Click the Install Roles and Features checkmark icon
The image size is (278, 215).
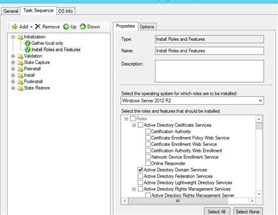(x=28, y=50)
